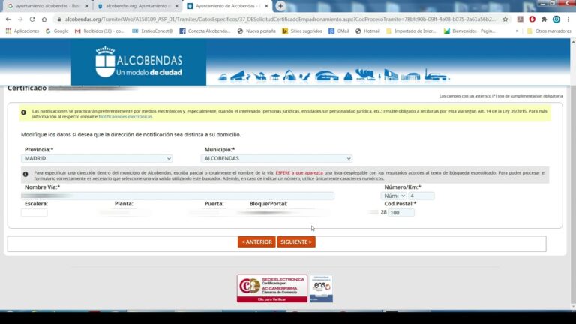Click the < ANTERIOR button
This screenshot has height=324, width=576.
point(256,241)
